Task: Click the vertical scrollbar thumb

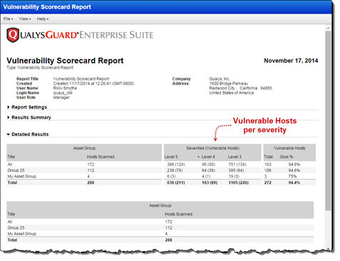Action: coord(328,121)
